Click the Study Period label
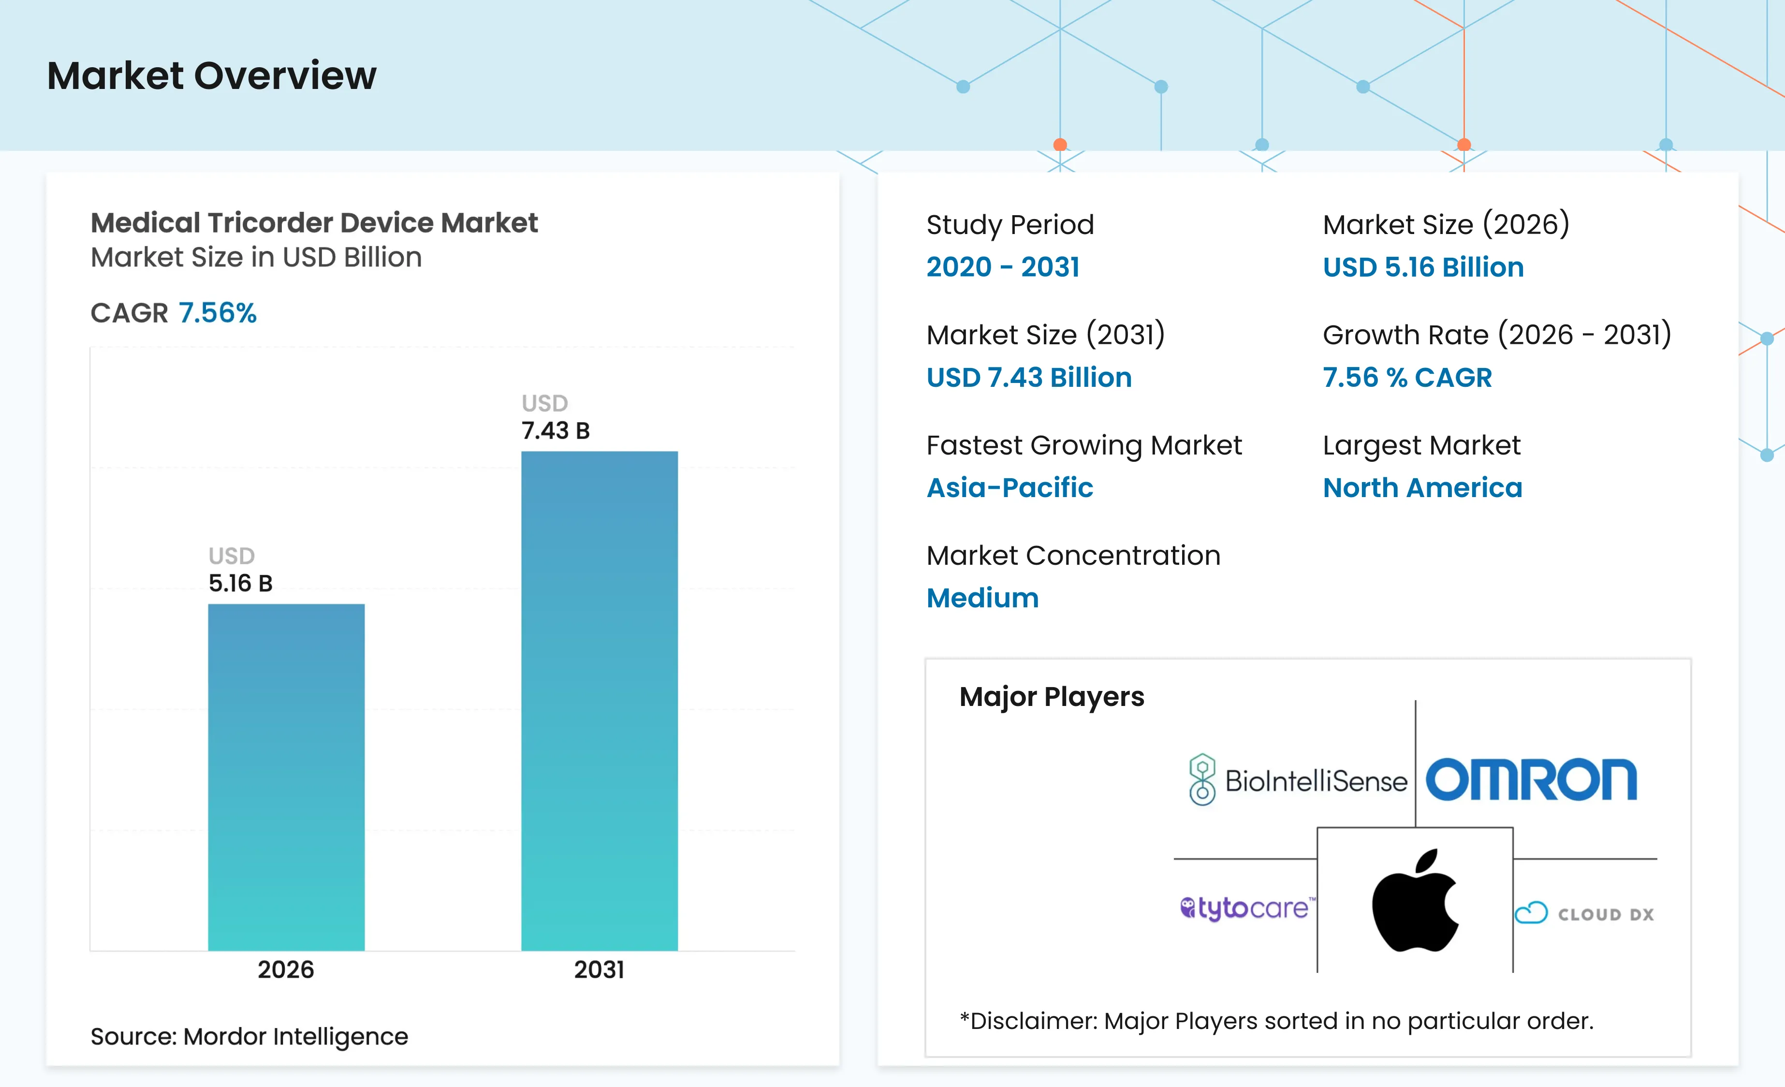This screenshot has height=1087, width=1785. tap(1010, 225)
